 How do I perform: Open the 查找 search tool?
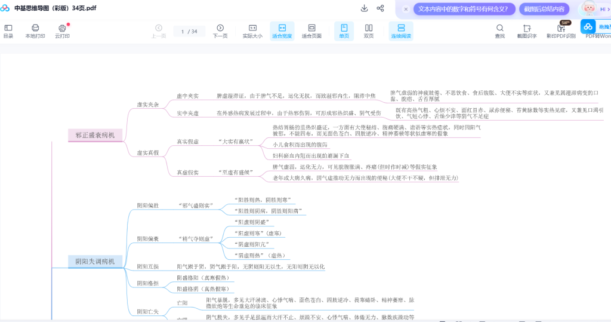(x=500, y=31)
